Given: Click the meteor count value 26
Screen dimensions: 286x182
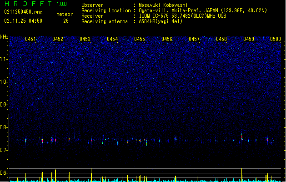Looking at the screenshot, I should pos(66,21).
